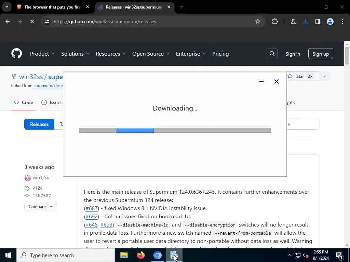Open commit 1567f07
The image size is (350, 262).
point(42,195)
